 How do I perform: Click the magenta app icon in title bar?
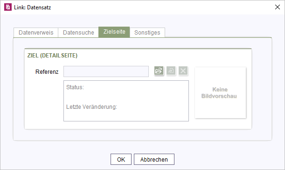pos(8,7)
